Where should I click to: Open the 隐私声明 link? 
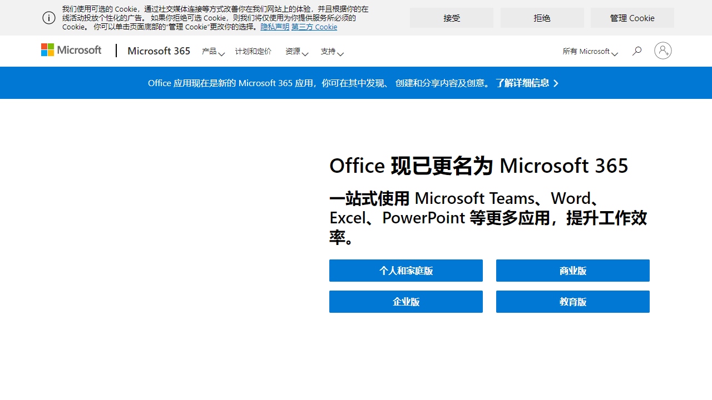click(x=275, y=27)
